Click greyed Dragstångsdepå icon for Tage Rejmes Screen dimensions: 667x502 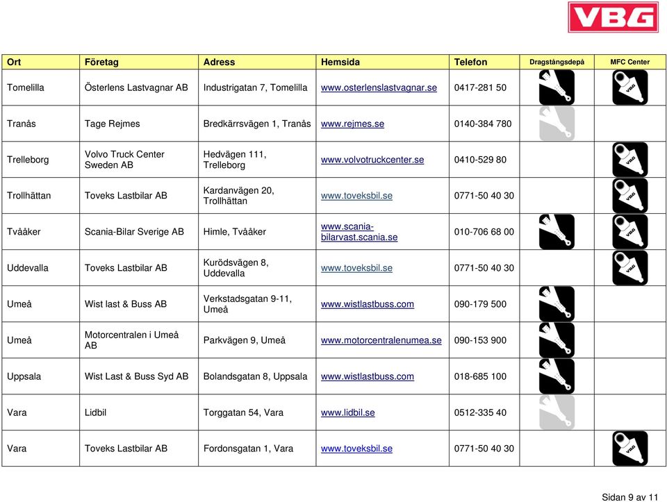point(557,124)
